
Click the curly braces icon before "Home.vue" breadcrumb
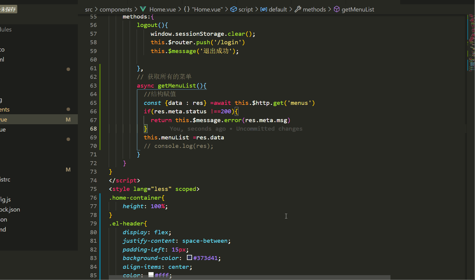(x=187, y=9)
